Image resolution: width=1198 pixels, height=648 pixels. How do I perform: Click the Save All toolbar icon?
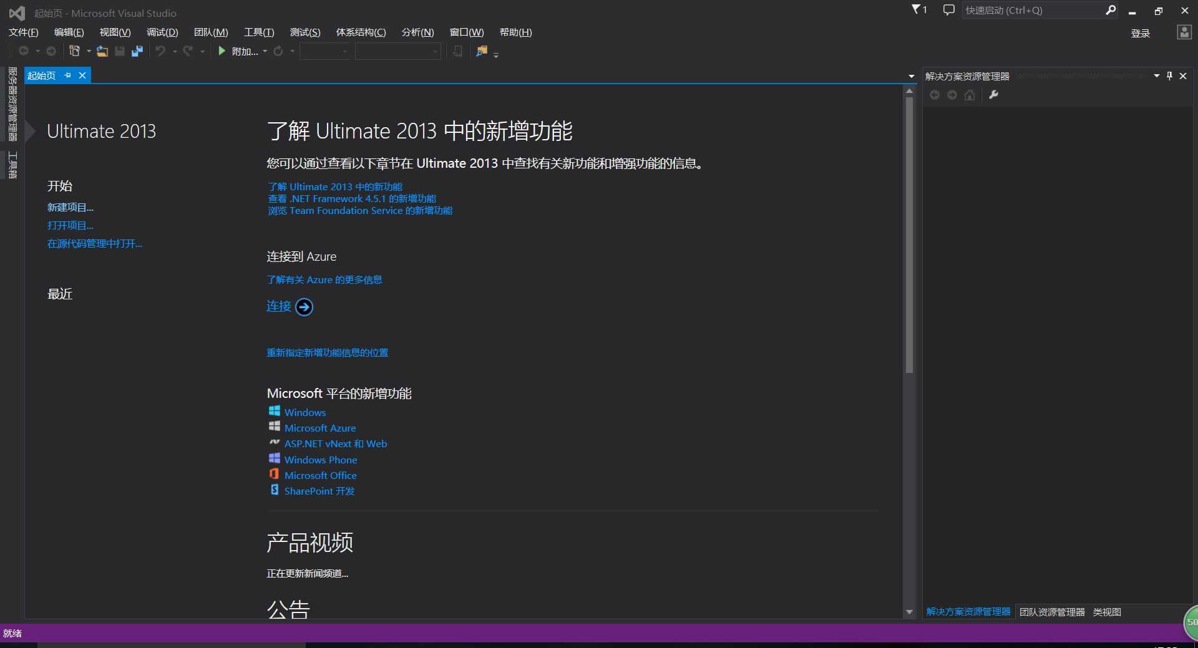click(137, 51)
